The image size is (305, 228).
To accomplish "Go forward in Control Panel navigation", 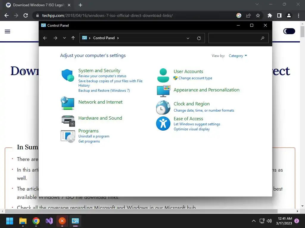I will [x=55, y=38].
